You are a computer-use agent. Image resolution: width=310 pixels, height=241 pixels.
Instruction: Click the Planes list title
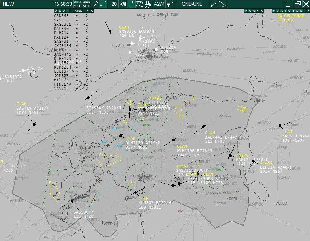(78, 11)
